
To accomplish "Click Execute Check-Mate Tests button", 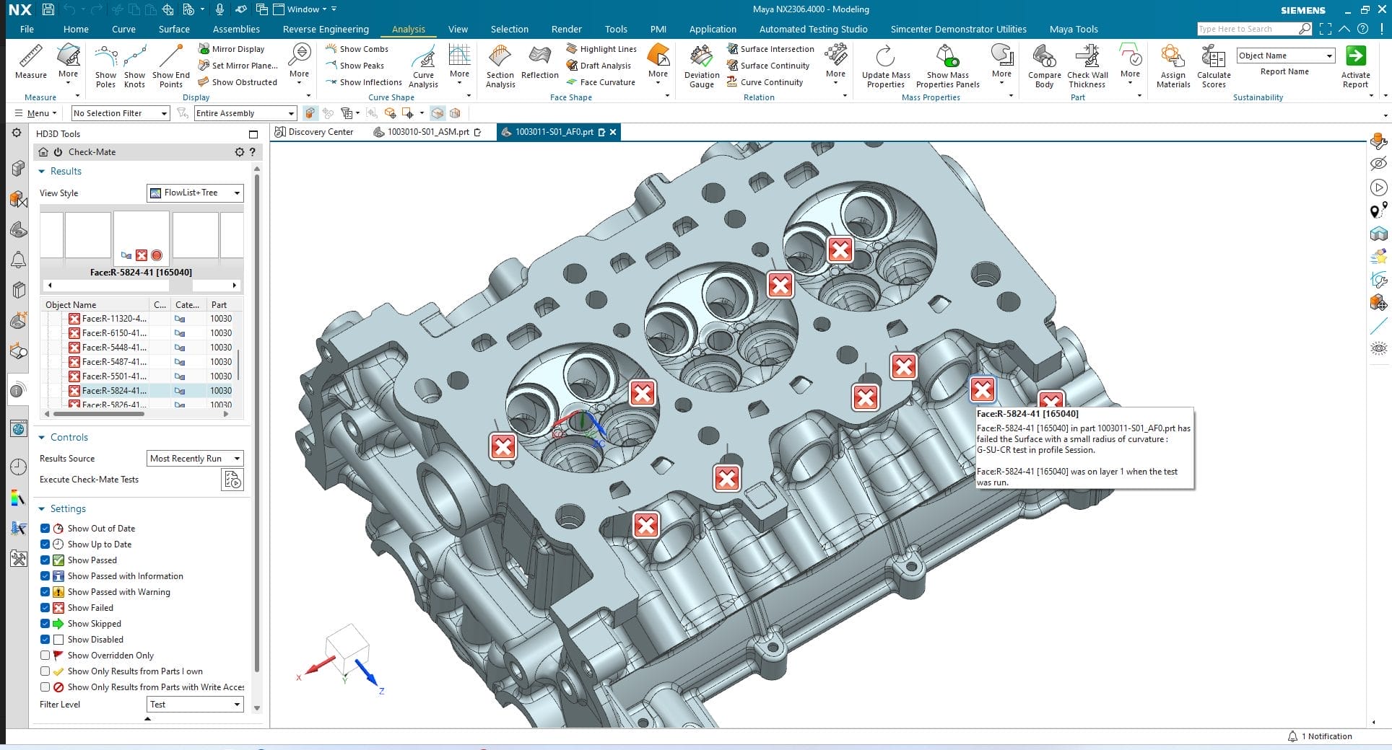I will (x=232, y=480).
